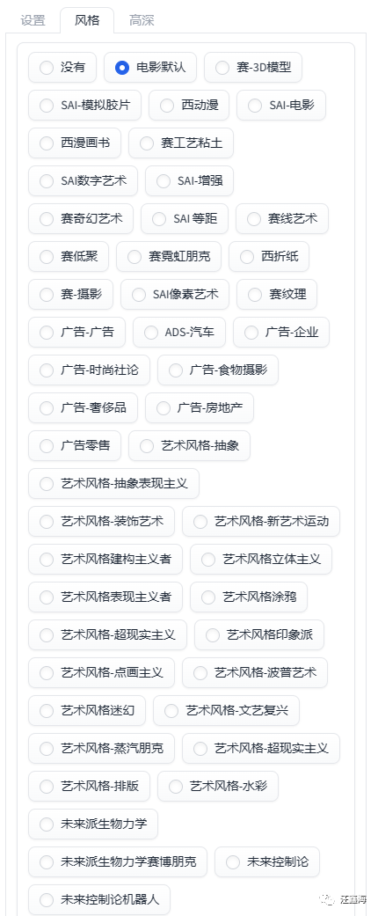Pick 未来派生物力学赛博朋克 style
The width and height of the screenshot is (378, 916).
(118, 861)
